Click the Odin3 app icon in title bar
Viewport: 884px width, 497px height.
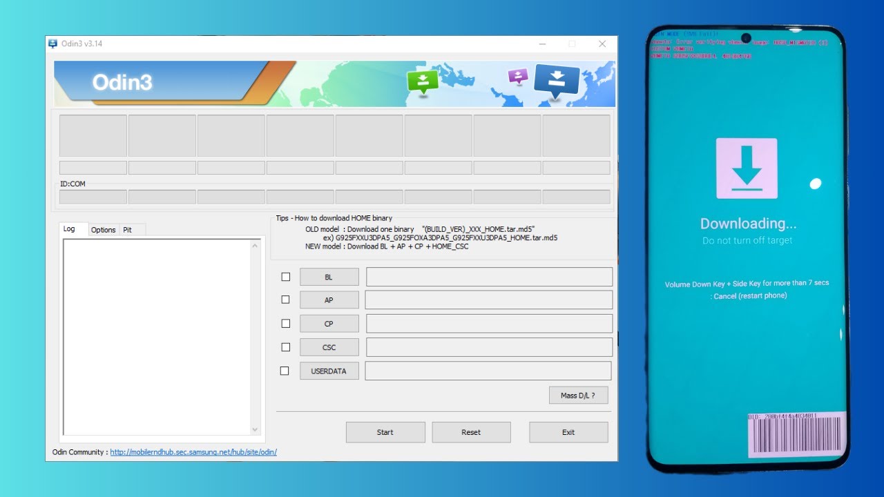[x=52, y=43]
